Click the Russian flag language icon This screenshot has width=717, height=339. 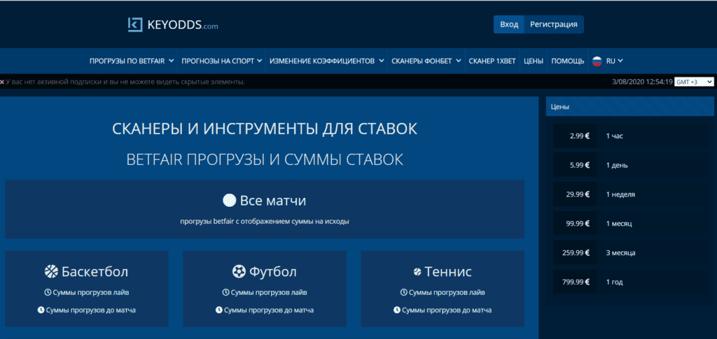pos(597,61)
